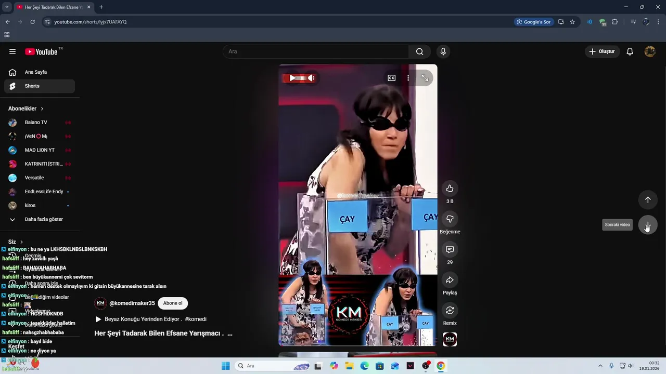Image resolution: width=666 pixels, height=374 pixels.
Task: Mute the short's volume
Action: pyautogui.click(x=311, y=78)
